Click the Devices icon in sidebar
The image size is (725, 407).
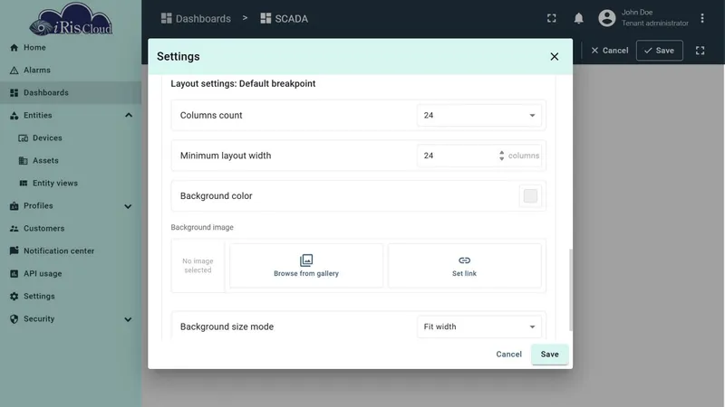coord(24,138)
